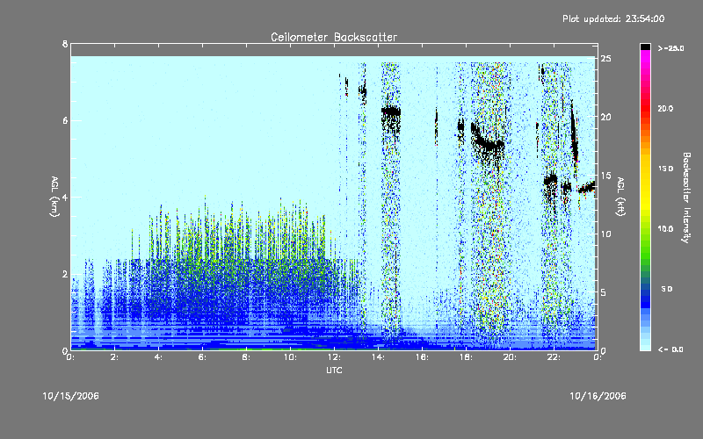Pick the black swatch atop the colorbar
The width and height of the screenshot is (703, 439).
click(645, 47)
